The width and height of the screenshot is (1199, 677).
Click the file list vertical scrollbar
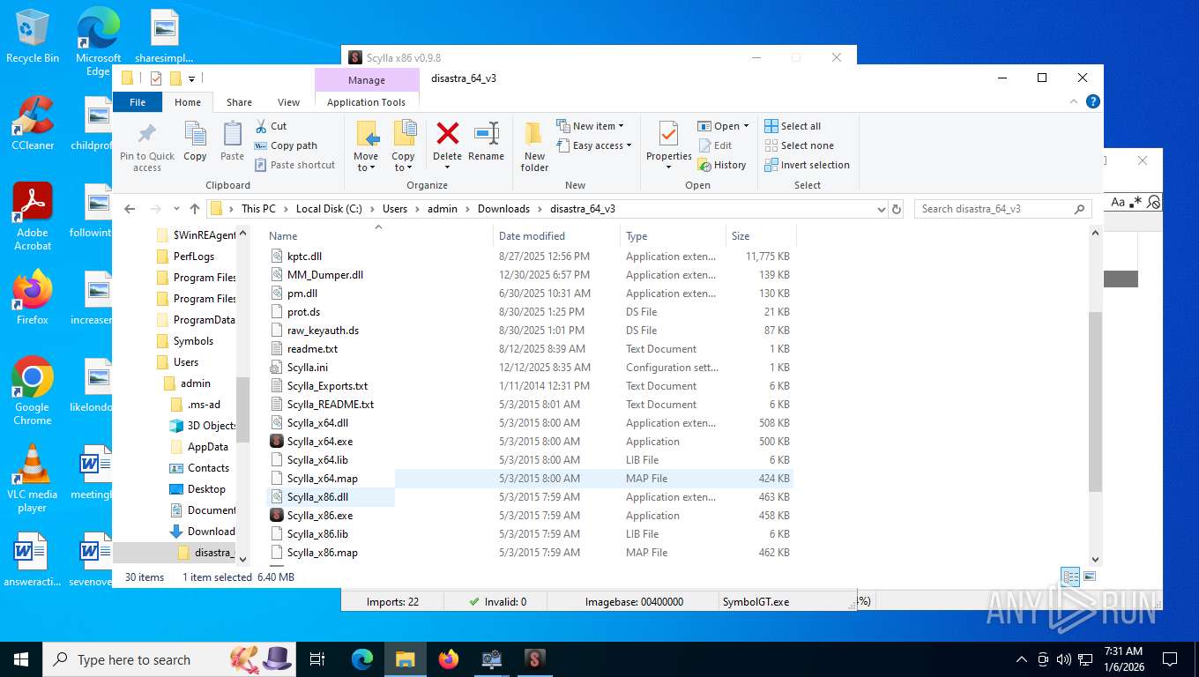coord(1096,402)
